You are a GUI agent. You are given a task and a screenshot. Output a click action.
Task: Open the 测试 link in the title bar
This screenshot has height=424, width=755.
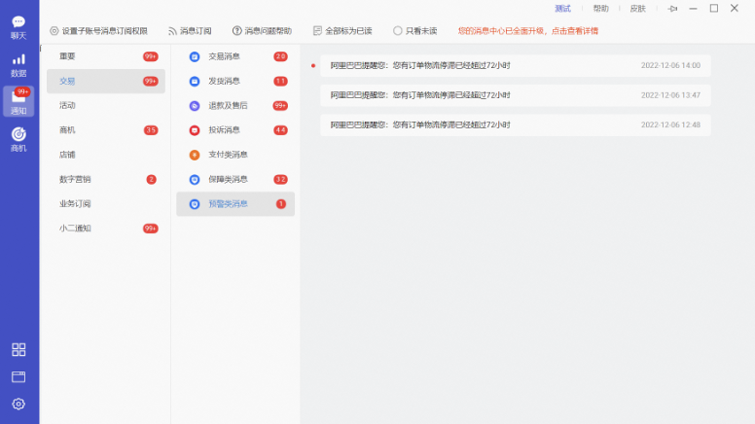tap(562, 9)
